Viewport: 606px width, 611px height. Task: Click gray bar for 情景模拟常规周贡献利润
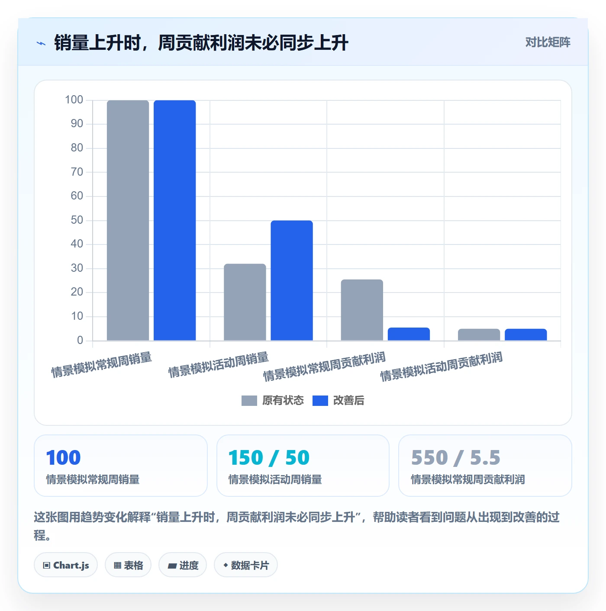coord(362,310)
